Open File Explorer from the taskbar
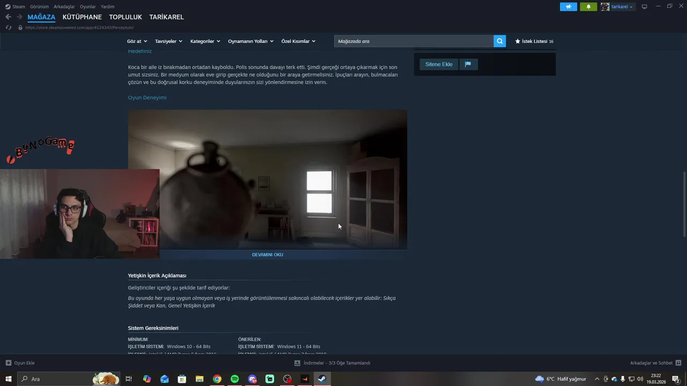687x386 pixels. (x=199, y=379)
